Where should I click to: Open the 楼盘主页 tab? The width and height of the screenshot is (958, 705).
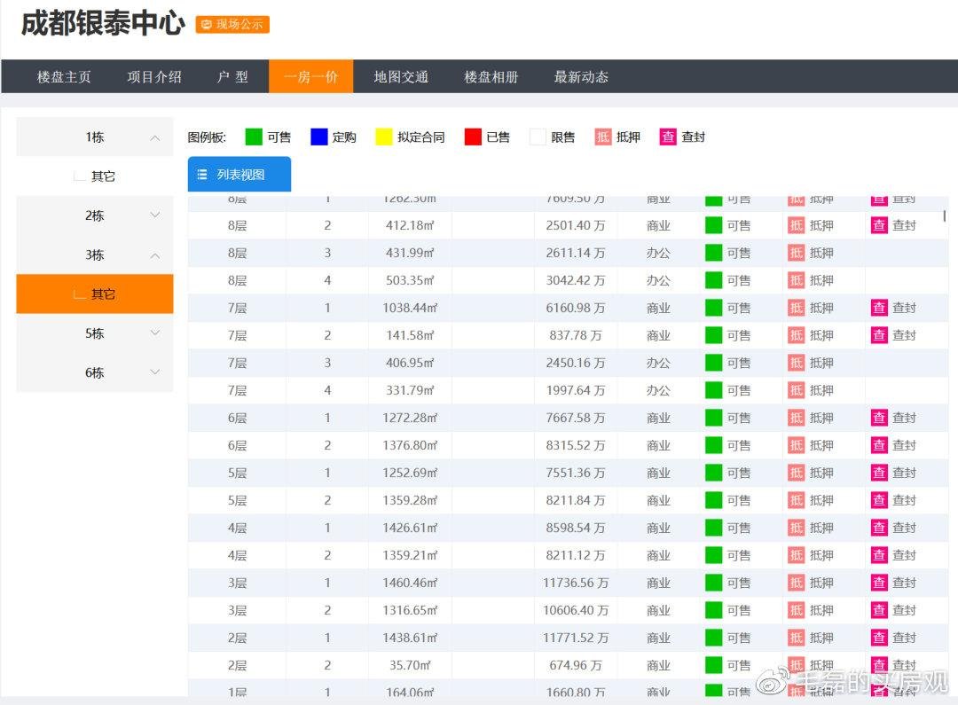(x=64, y=77)
